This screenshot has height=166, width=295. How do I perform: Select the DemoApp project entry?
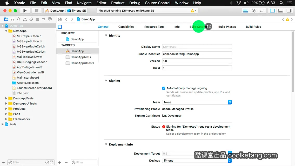point(77,39)
